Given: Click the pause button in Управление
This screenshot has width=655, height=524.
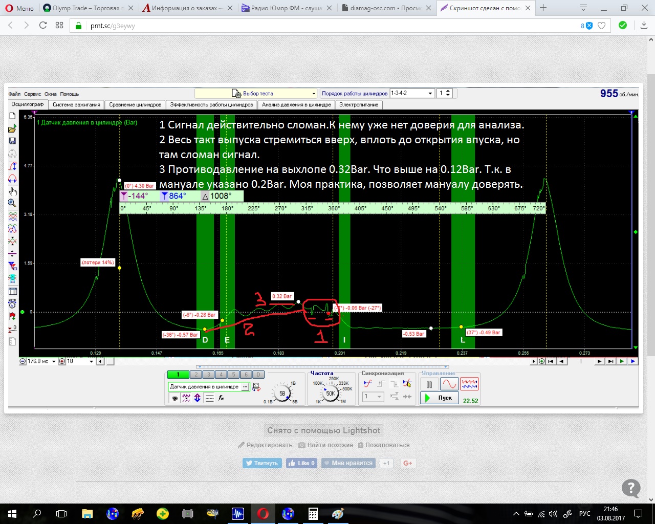Looking at the screenshot, I should click(429, 384).
